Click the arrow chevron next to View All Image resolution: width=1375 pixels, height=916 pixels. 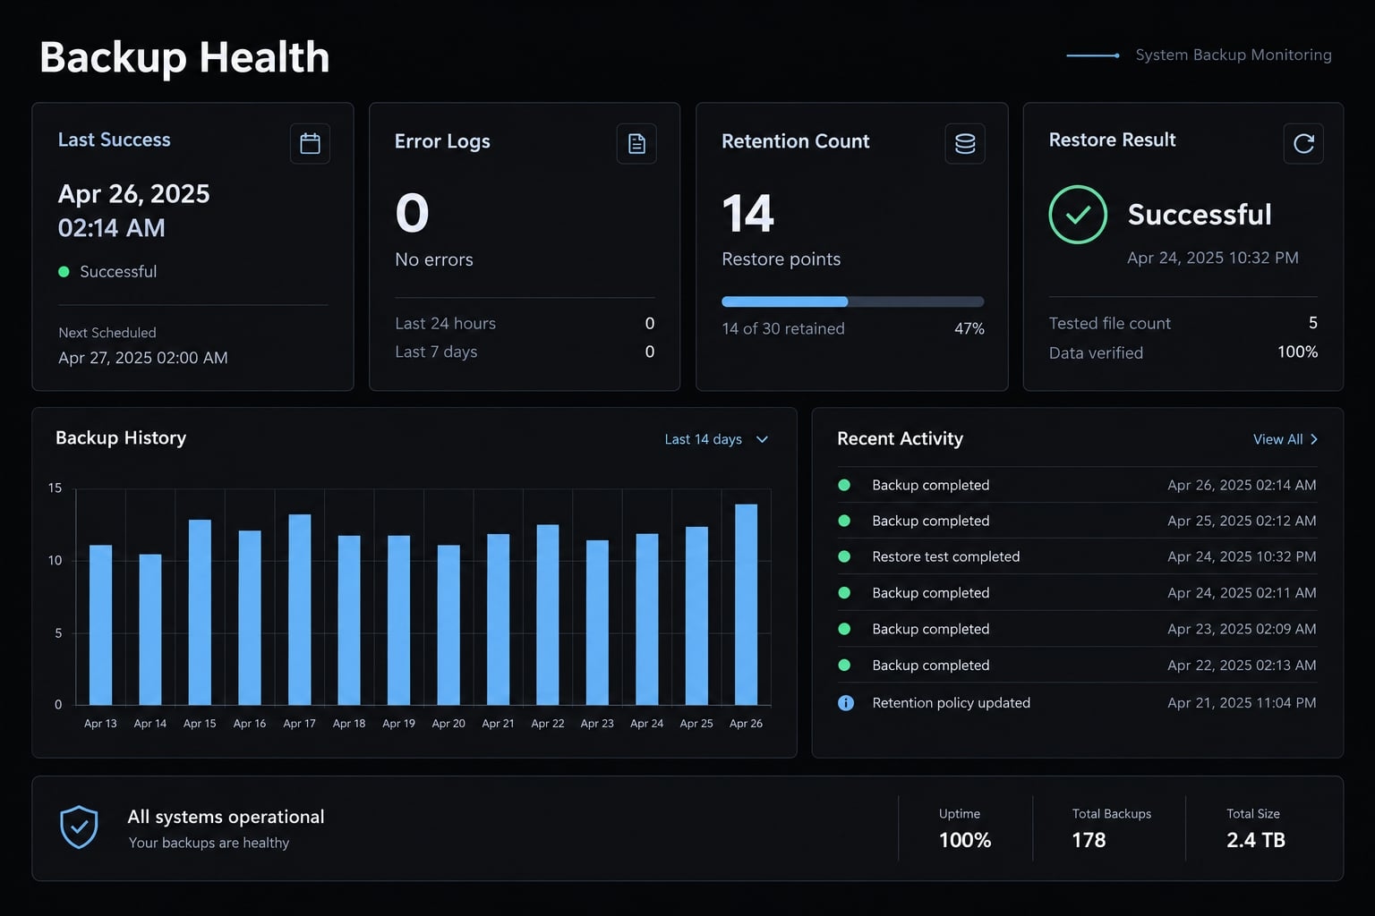point(1314,439)
